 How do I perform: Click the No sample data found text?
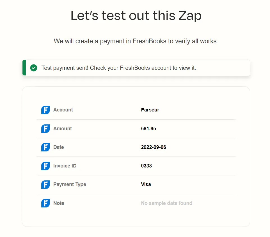pos(166,203)
